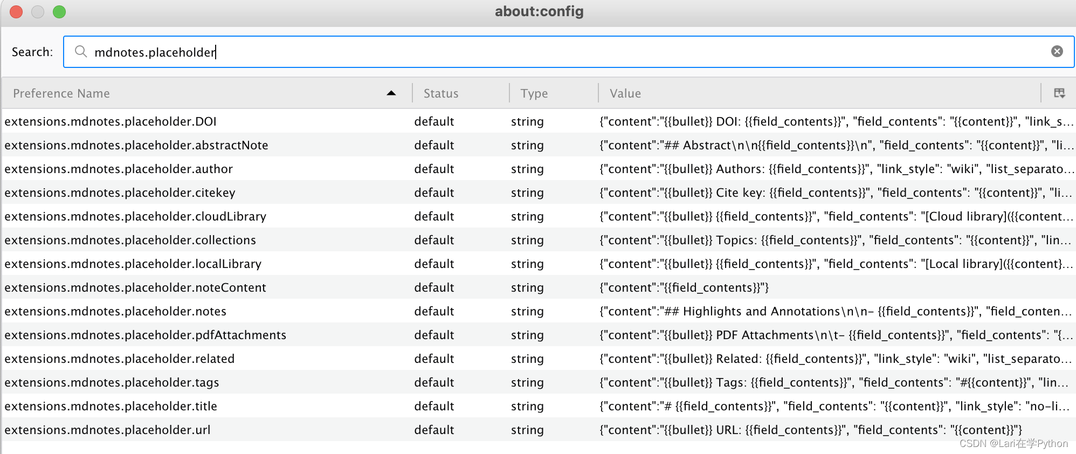Select extensions.mdnotes.placeholder.noteContent preference
The image size is (1076, 454).
pos(135,287)
